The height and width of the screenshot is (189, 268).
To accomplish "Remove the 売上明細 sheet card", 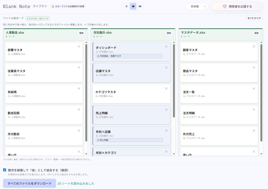I will pos(166,109).
